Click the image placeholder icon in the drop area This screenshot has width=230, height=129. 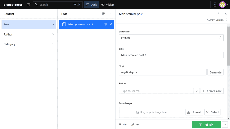pos(138,112)
